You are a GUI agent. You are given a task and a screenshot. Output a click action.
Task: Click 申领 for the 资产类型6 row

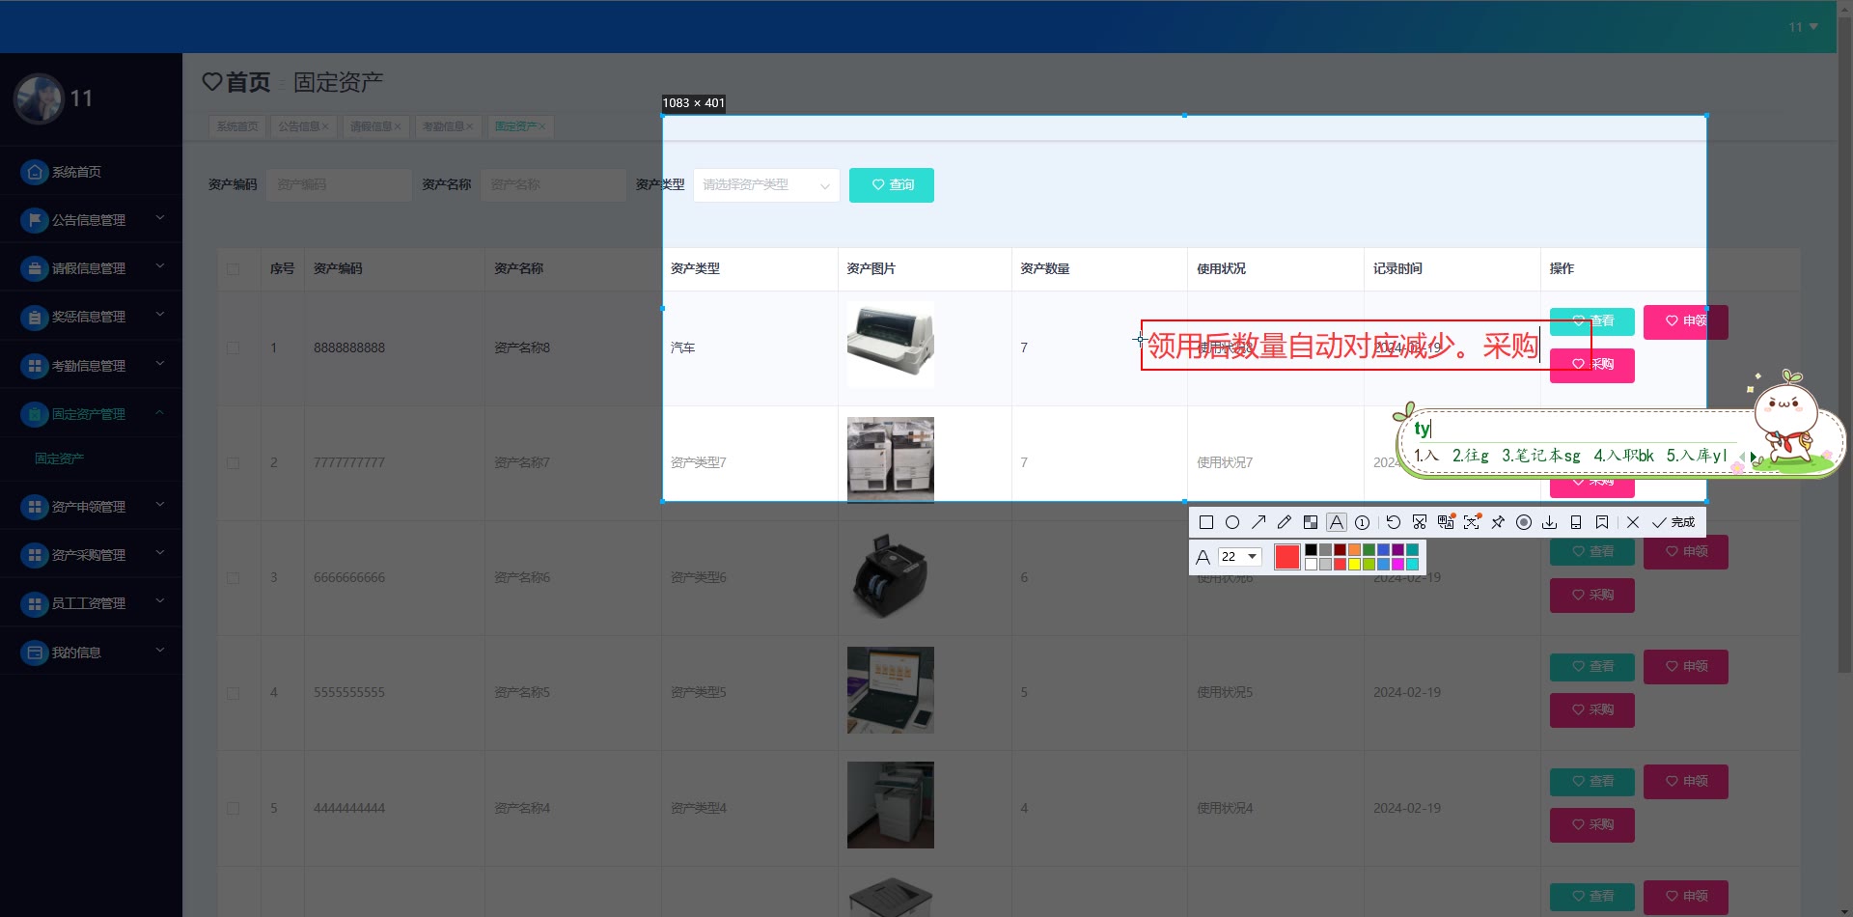point(1686,552)
